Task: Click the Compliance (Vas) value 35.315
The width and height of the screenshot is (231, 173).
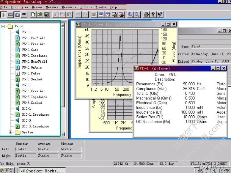Action: (189, 89)
